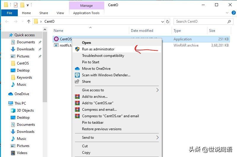
Task: Open the address bar history dropdown
Action: [162, 22]
